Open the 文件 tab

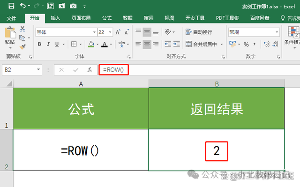11,18
